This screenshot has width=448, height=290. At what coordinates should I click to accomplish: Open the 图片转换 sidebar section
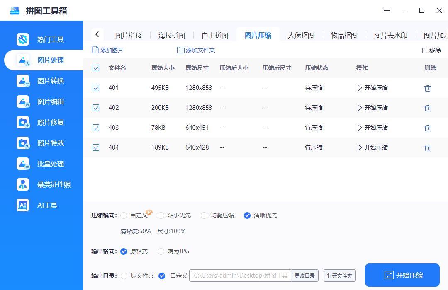(41, 81)
